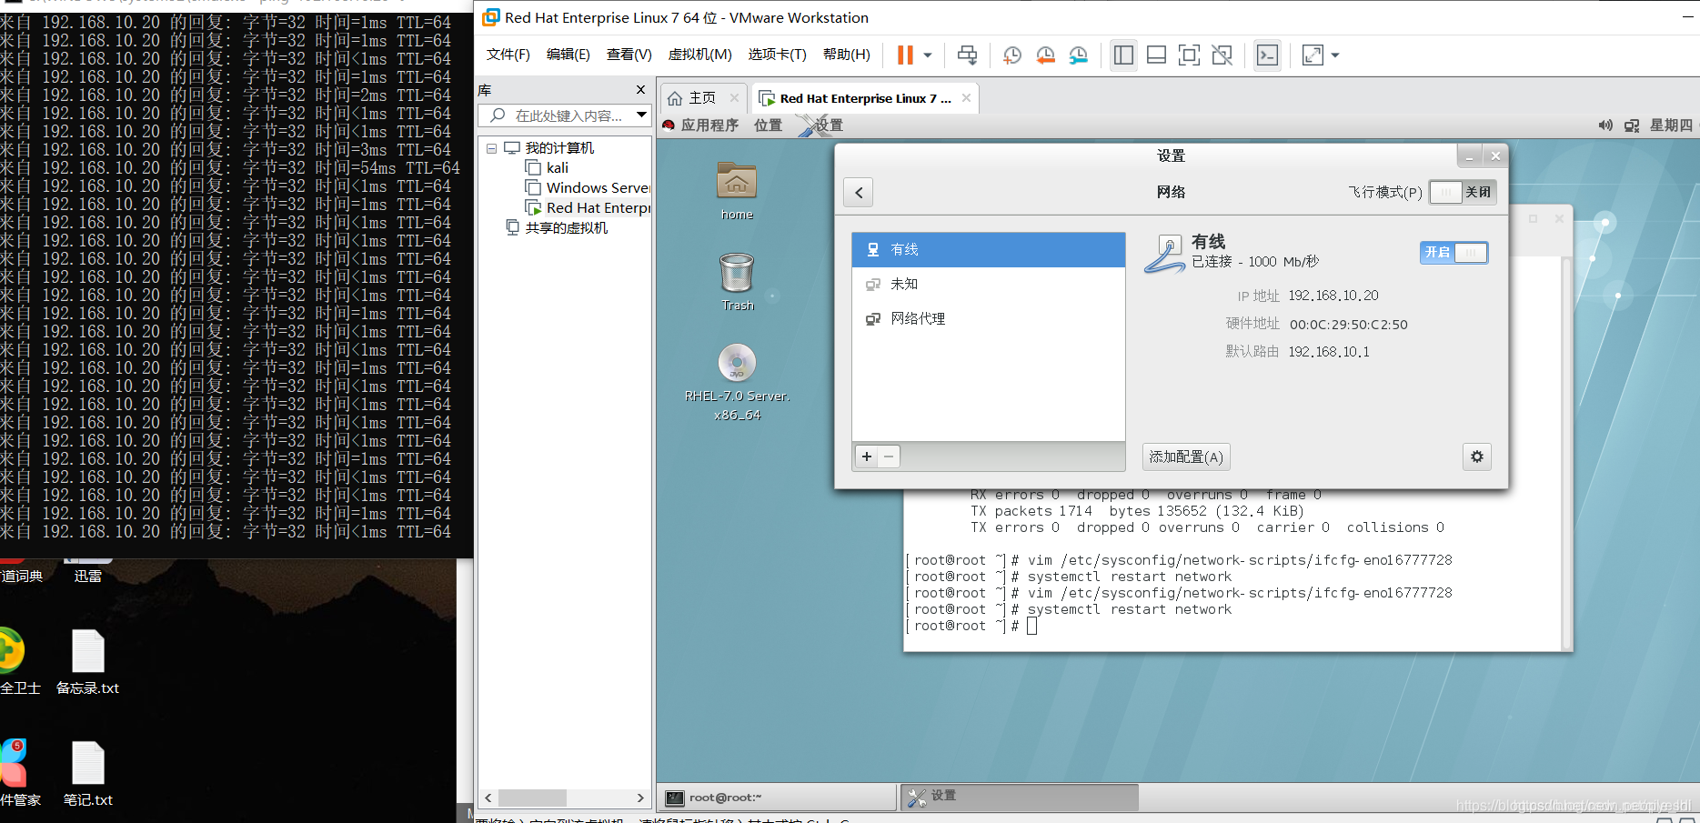The height and width of the screenshot is (823, 1700).
Task: Open the library search dropdown arrow
Action: [x=641, y=115]
